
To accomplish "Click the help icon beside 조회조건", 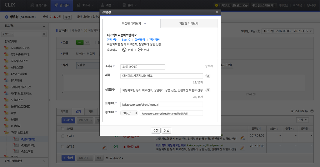I will [x=258, y=31].
